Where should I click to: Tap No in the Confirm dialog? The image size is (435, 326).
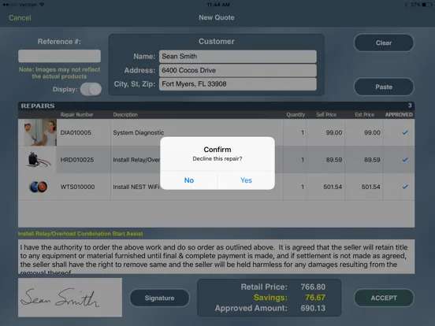coord(189,180)
